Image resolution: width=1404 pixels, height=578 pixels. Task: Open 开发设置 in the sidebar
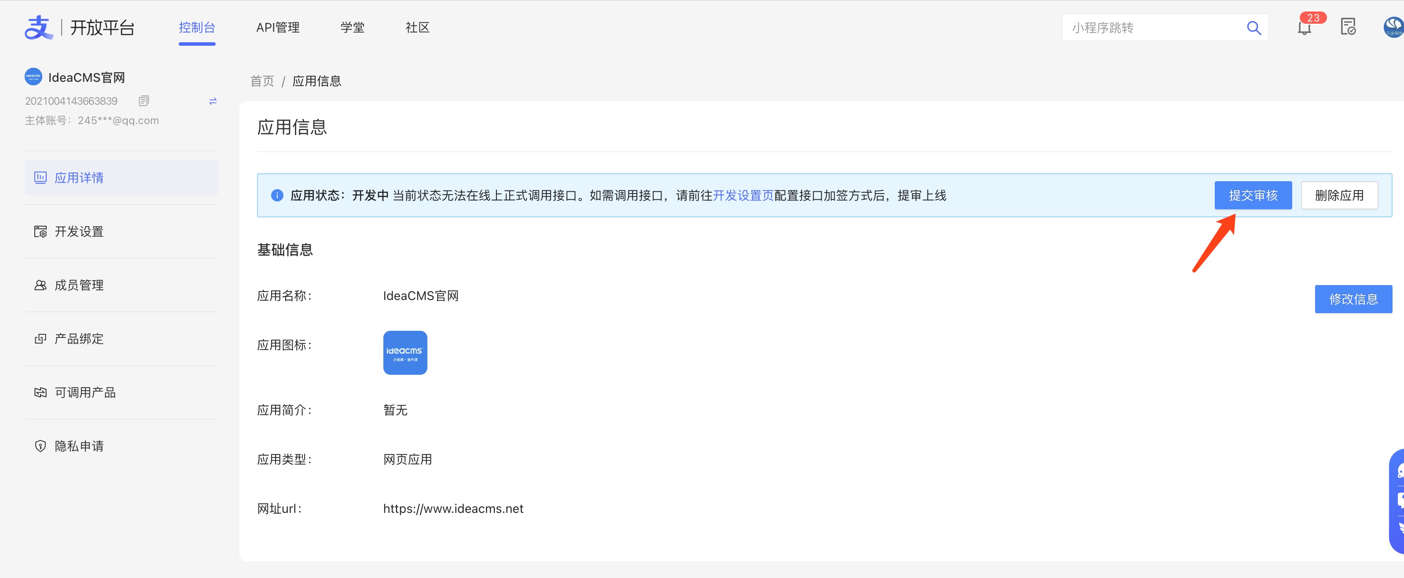[x=79, y=231]
